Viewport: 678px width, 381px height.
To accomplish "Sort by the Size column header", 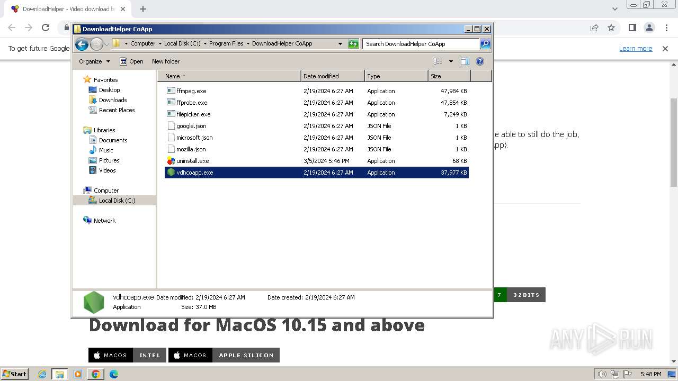I will 449,76.
